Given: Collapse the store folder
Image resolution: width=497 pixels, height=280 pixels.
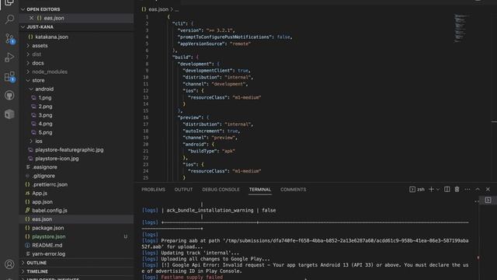Looking at the screenshot, I should (38, 80).
